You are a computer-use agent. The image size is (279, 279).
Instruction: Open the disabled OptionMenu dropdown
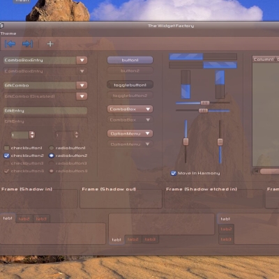point(130,144)
